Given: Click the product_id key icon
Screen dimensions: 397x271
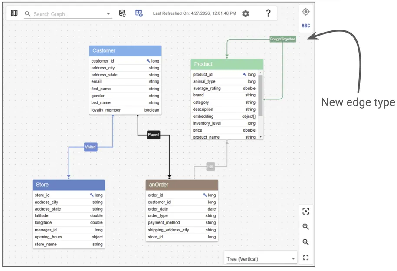Looking at the screenshot, I should coord(244,74).
